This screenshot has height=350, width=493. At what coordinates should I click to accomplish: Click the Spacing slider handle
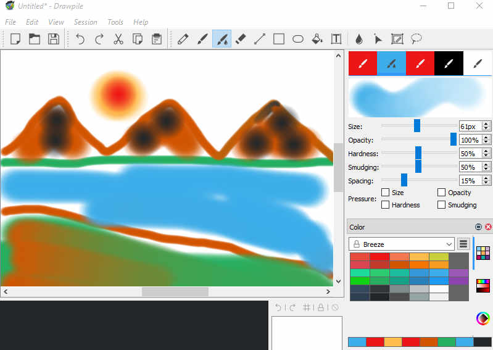[x=404, y=180]
